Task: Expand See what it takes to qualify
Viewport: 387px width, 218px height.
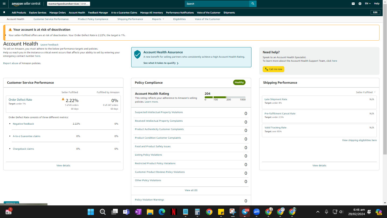Action: pyautogui.click(x=161, y=63)
